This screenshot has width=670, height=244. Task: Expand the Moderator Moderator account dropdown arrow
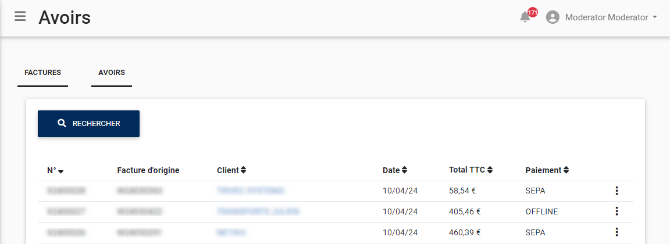click(655, 17)
